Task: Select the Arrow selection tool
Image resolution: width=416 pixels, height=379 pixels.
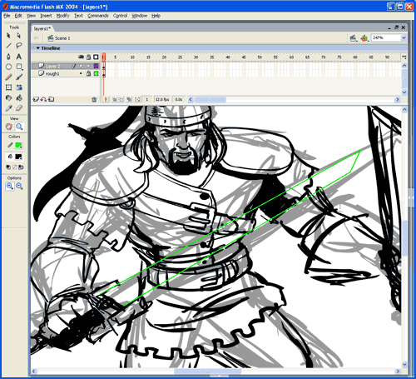Action: click(x=8, y=36)
